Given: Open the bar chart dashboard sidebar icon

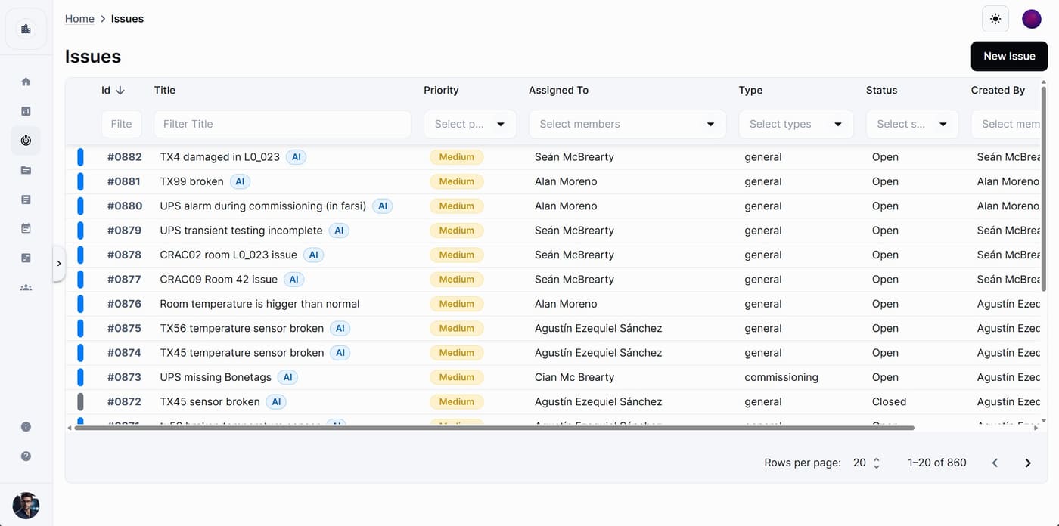Looking at the screenshot, I should [x=26, y=111].
